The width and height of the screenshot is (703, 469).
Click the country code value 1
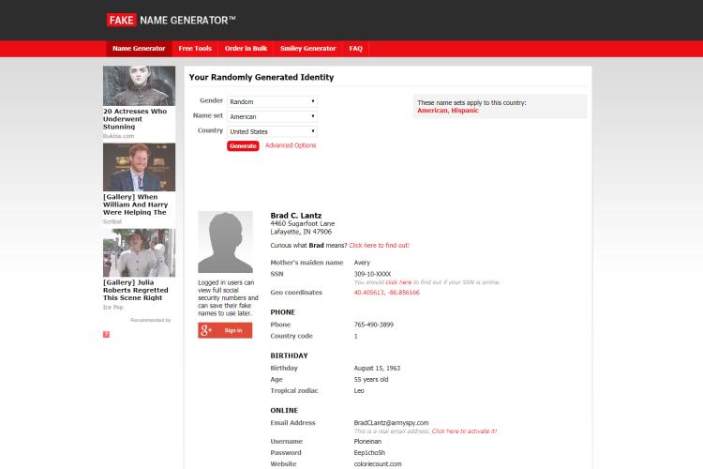pos(356,336)
